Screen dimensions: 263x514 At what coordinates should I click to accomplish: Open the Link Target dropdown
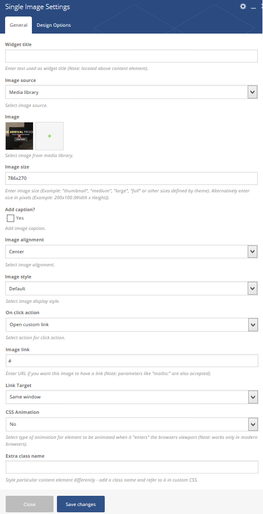click(x=132, y=397)
